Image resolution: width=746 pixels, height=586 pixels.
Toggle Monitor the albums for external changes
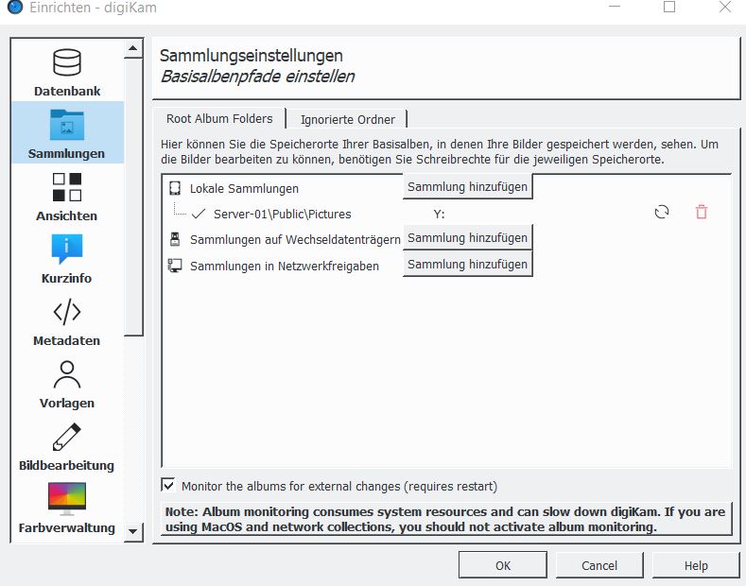pyautogui.click(x=169, y=486)
